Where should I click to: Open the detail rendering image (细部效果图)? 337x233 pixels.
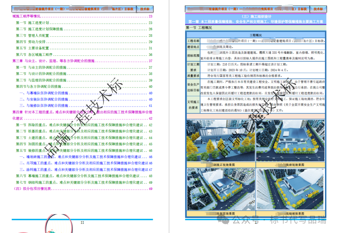[x=291, y=189]
